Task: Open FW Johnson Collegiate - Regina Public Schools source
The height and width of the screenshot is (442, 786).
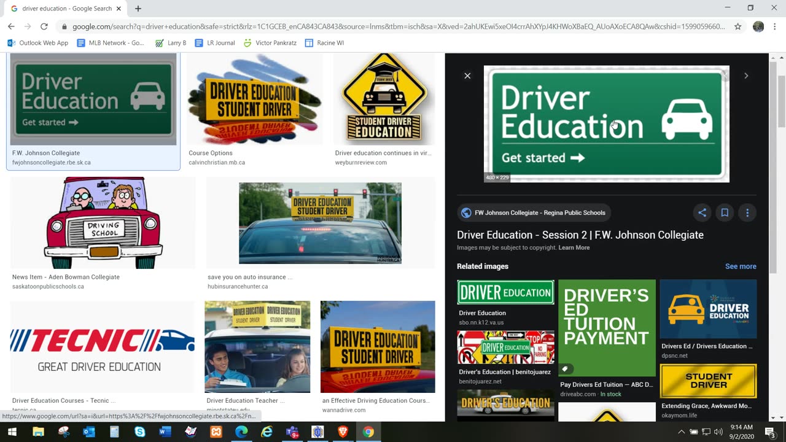Action: (534, 213)
